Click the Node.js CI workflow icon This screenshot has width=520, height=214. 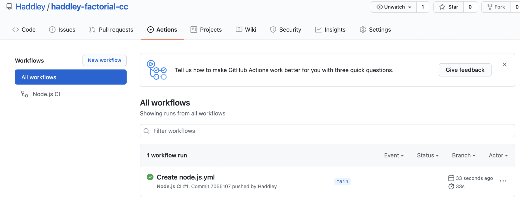click(x=25, y=94)
